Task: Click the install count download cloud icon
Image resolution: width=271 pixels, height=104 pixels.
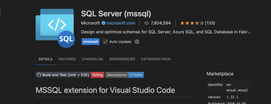Action: (147, 23)
